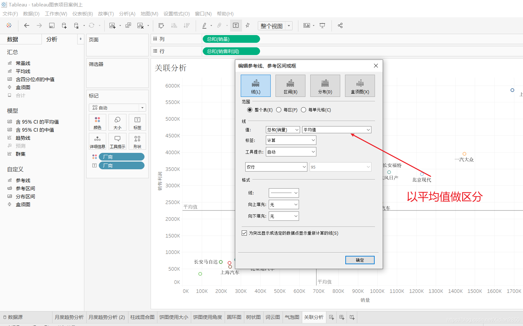The width and height of the screenshot is (523, 326).
Task: Open the 数据源 tab at bottom
Action: (x=13, y=317)
